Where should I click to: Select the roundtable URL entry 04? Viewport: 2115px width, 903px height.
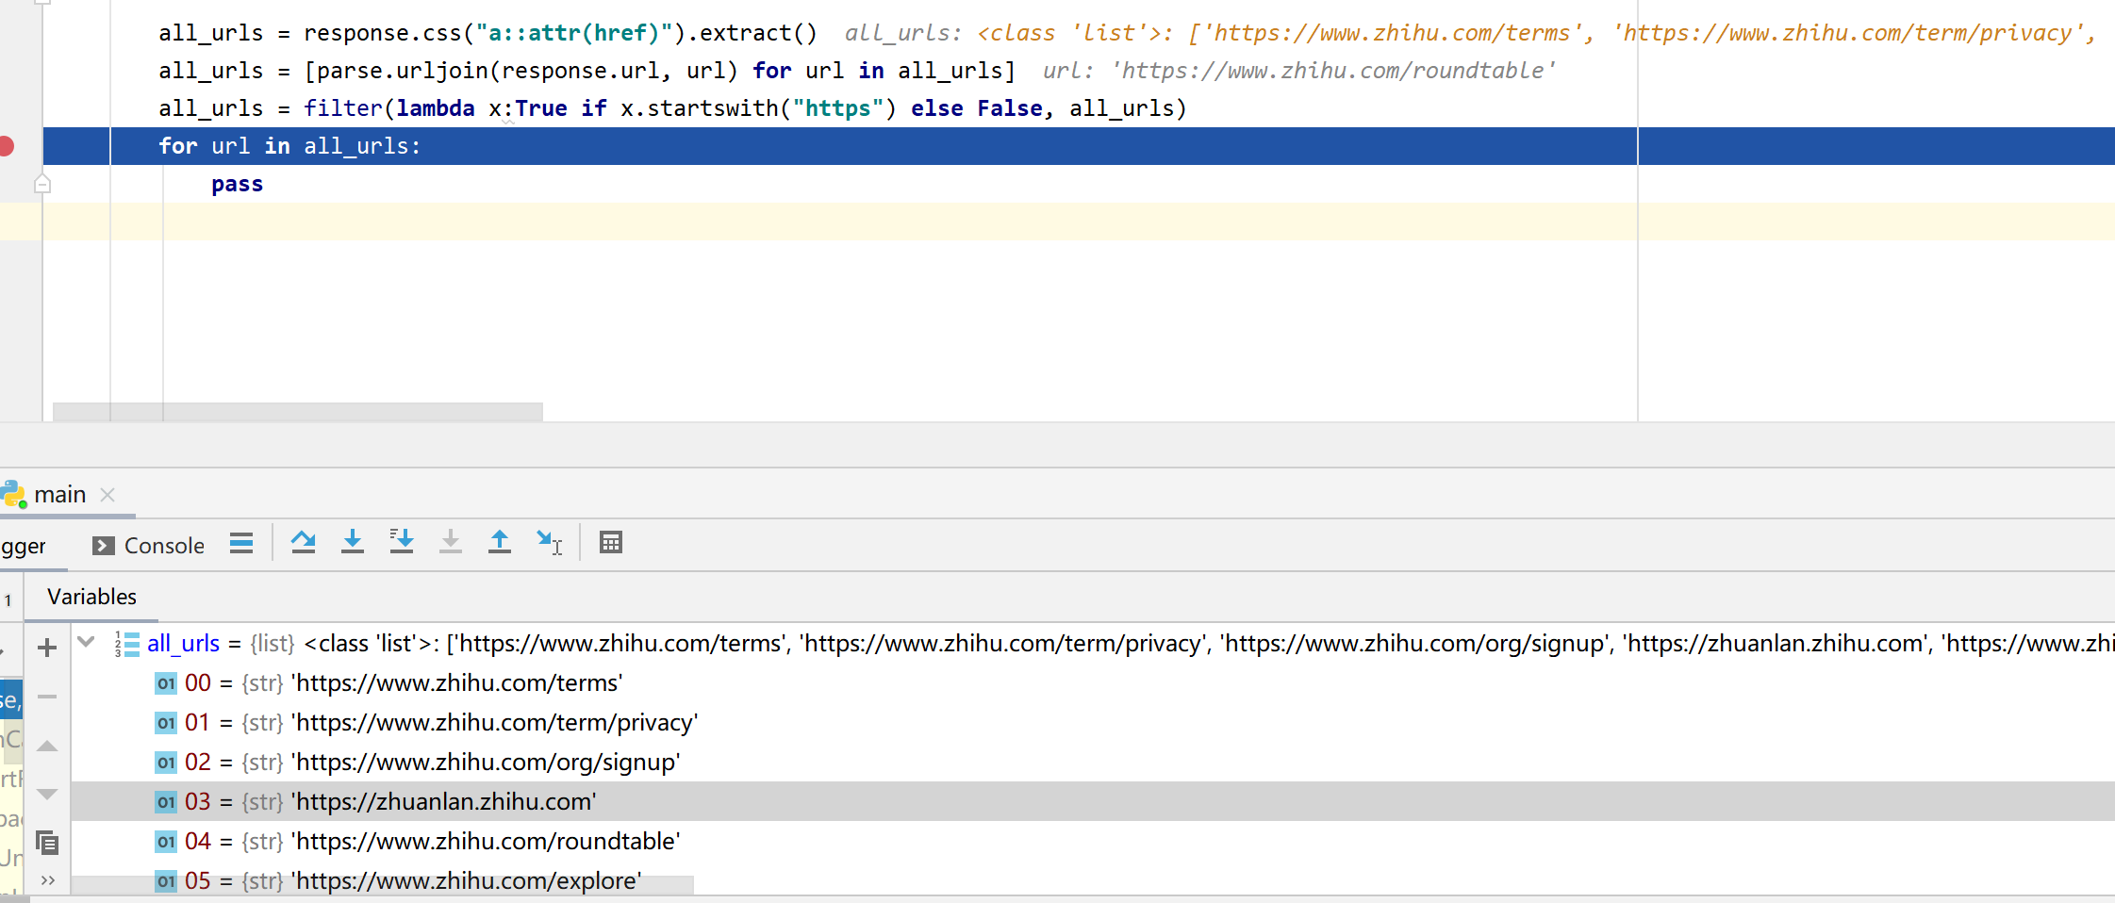(485, 841)
